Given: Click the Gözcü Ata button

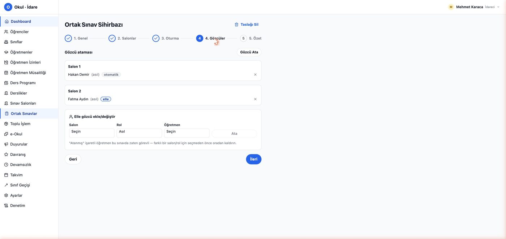Looking at the screenshot, I should click(249, 52).
